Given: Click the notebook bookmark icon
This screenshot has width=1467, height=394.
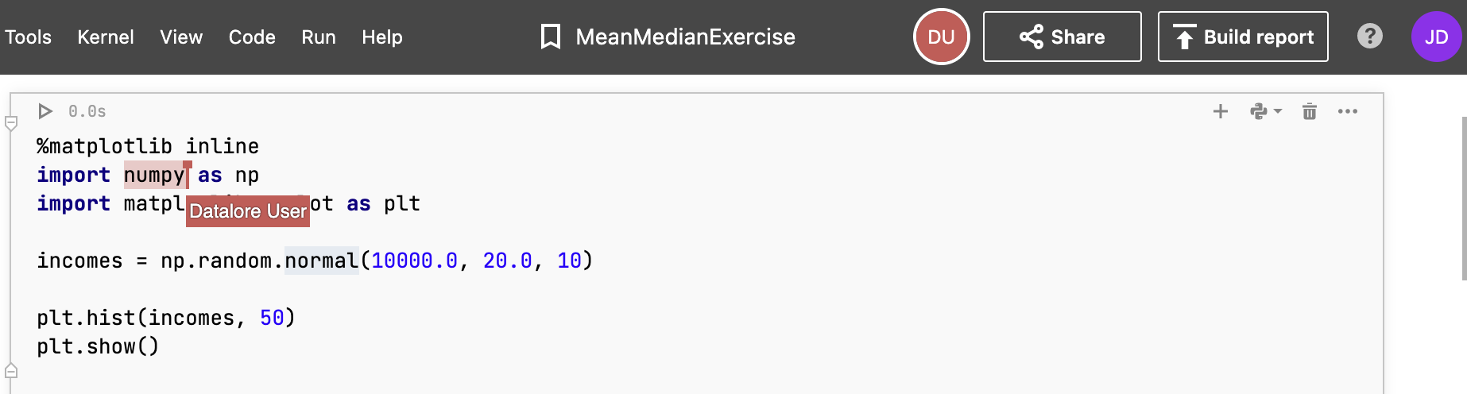Looking at the screenshot, I should 550,37.
